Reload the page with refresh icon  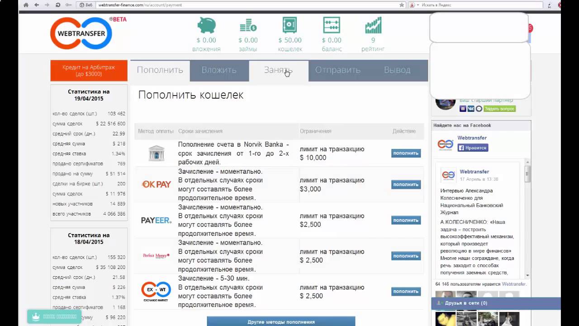[x=58, y=5]
